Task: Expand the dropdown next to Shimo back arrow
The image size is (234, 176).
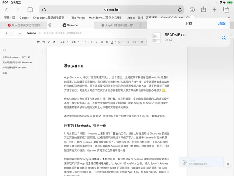Action: click(12, 33)
